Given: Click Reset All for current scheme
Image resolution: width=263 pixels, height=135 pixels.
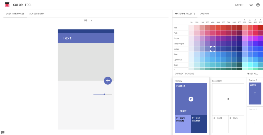Looking at the screenshot, I should (x=252, y=74).
